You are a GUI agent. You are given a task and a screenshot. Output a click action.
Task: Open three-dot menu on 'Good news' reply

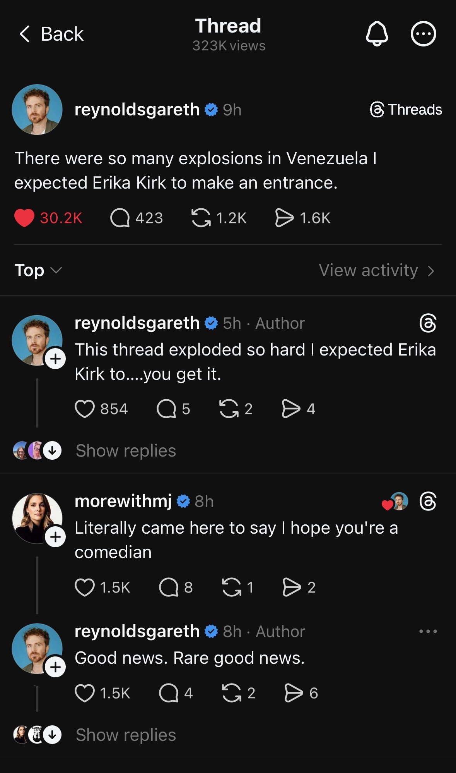click(428, 632)
